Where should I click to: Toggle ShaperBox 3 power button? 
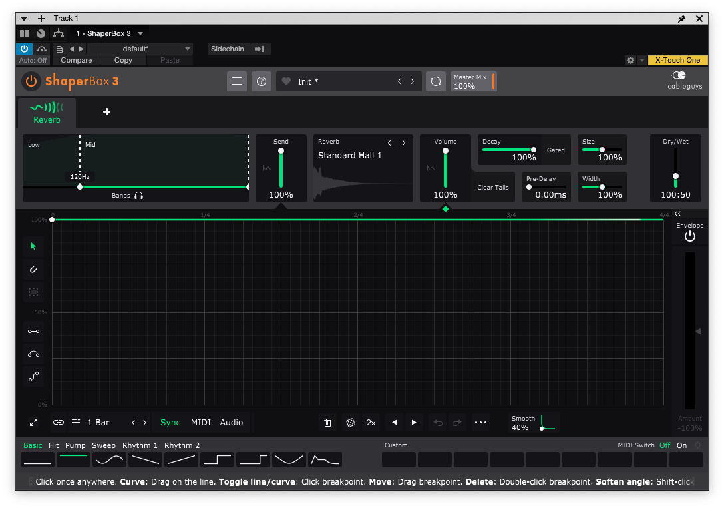[x=31, y=81]
